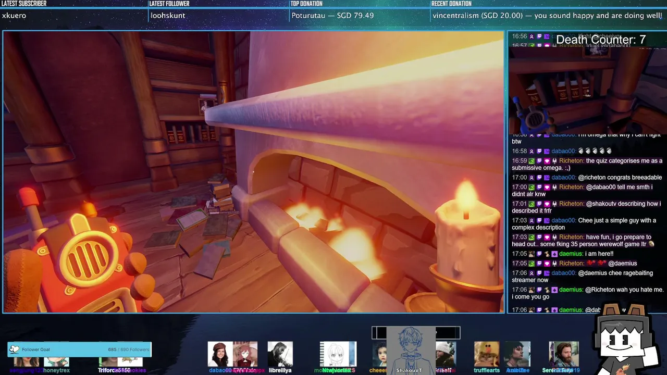Image resolution: width=667 pixels, height=375 pixels.
Task: Click the pink heart badge on Richeton's 17:05 message
Action: coord(547,263)
